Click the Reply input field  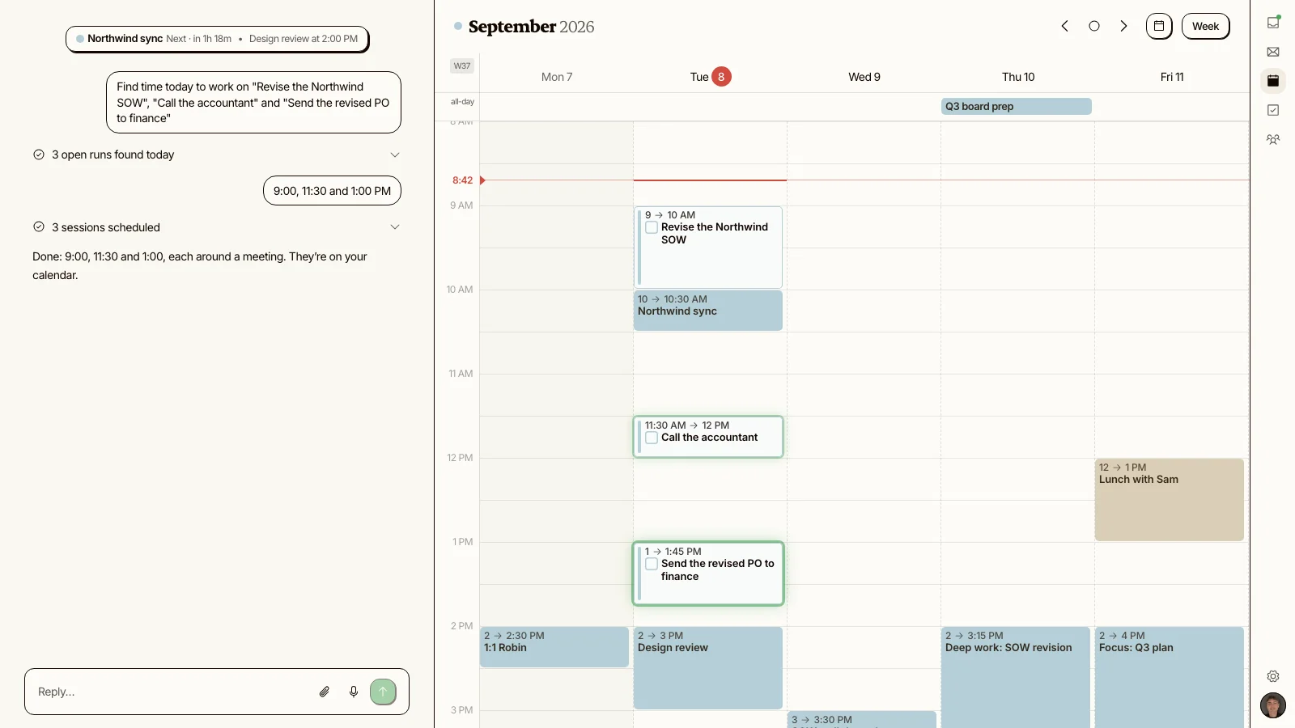pos(170,692)
